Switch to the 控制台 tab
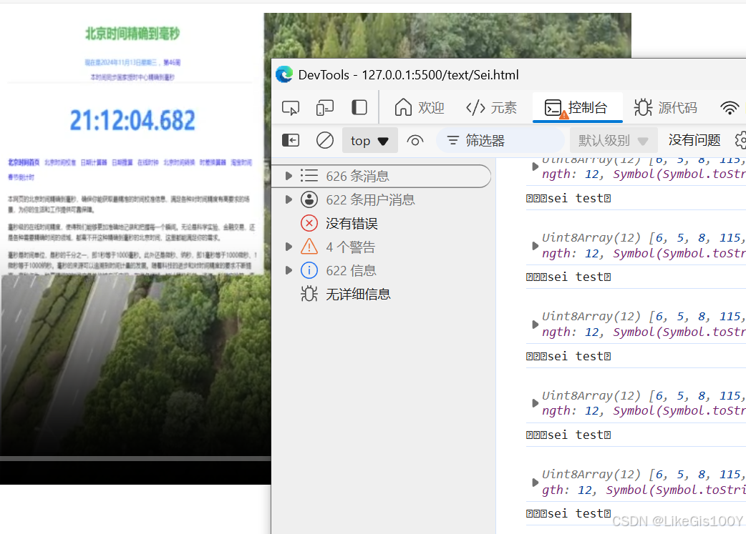Screen dimensions: 746x534 577,107
